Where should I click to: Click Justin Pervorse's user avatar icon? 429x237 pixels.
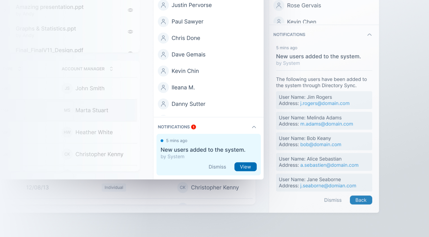[163, 5]
